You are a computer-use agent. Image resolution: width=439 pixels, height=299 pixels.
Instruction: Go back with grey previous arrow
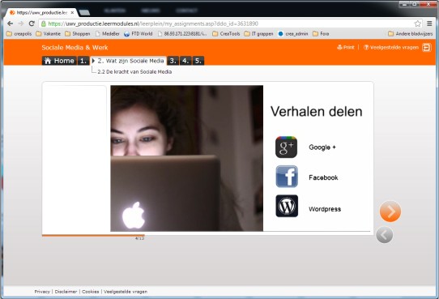tap(385, 235)
